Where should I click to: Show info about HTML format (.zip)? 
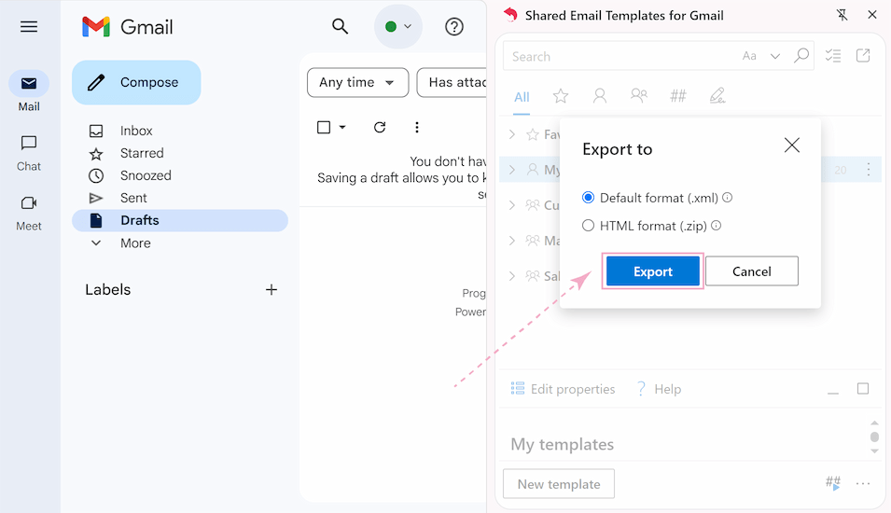coord(716,225)
